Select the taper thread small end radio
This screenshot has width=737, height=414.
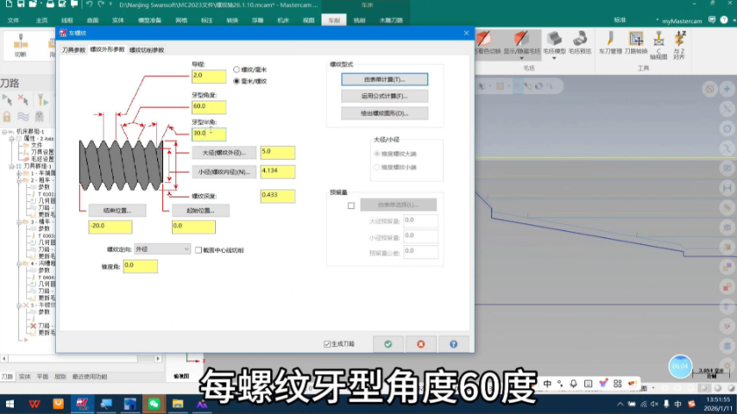tap(377, 167)
